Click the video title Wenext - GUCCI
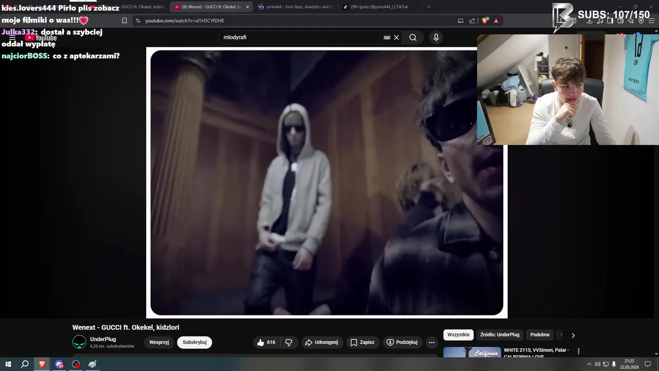659x371 pixels. pyautogui.click(x=126, y=328)
